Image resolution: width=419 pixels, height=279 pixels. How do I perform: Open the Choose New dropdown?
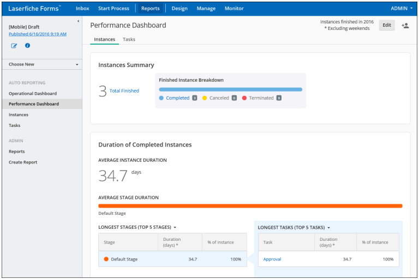[x=42, y=64]
